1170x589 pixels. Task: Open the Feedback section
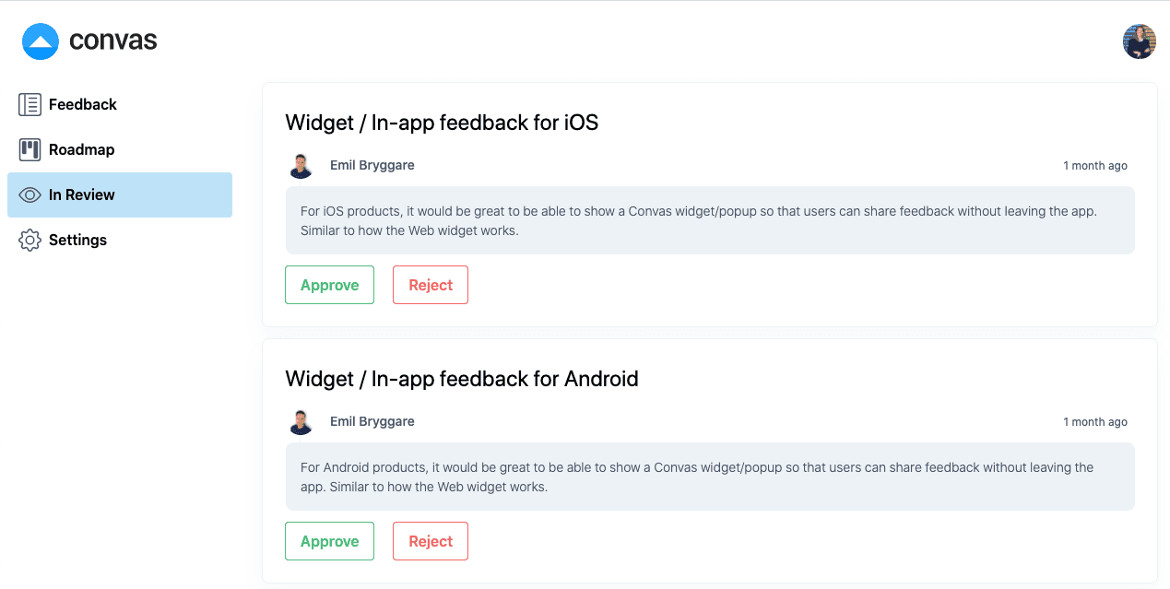tap(83, 105)
